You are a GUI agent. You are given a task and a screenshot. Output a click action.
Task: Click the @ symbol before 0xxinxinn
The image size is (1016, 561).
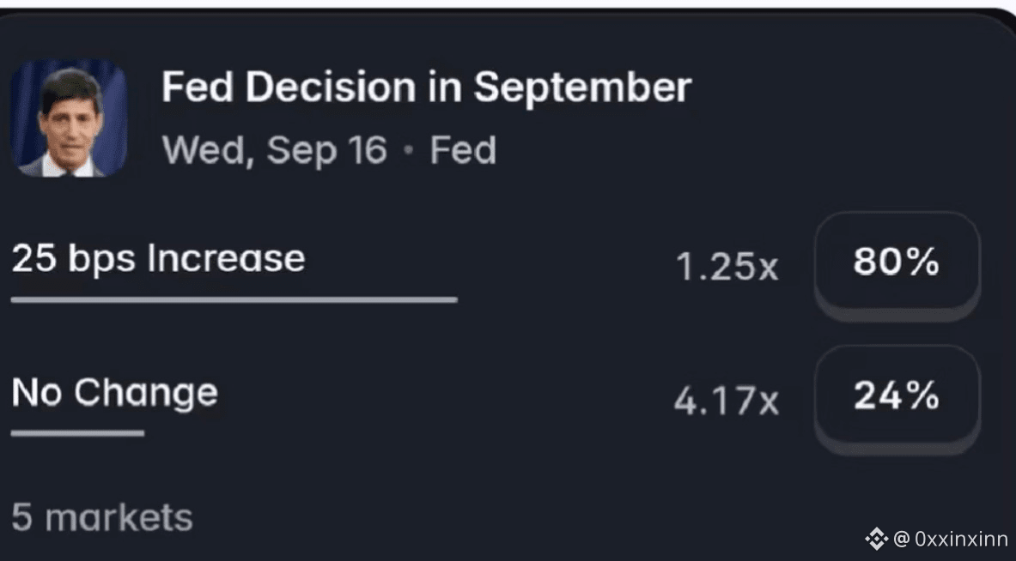tap(901, 539)
